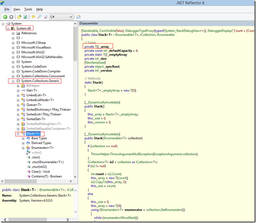The image size is (256, 223).
Task: Open Search with the magnifier icon
Action: coord(39,17)
